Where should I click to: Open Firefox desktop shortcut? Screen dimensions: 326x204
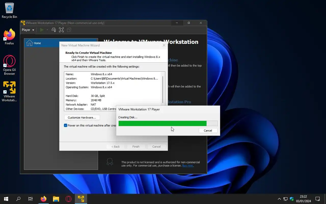tap(9, 37)
